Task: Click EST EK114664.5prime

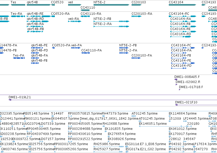Action: coord(183,114)
